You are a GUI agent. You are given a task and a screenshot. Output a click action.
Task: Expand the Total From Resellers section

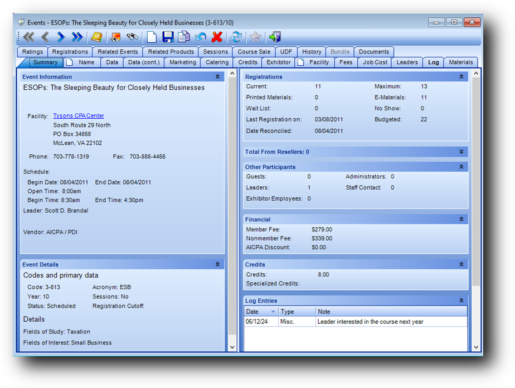461,152
